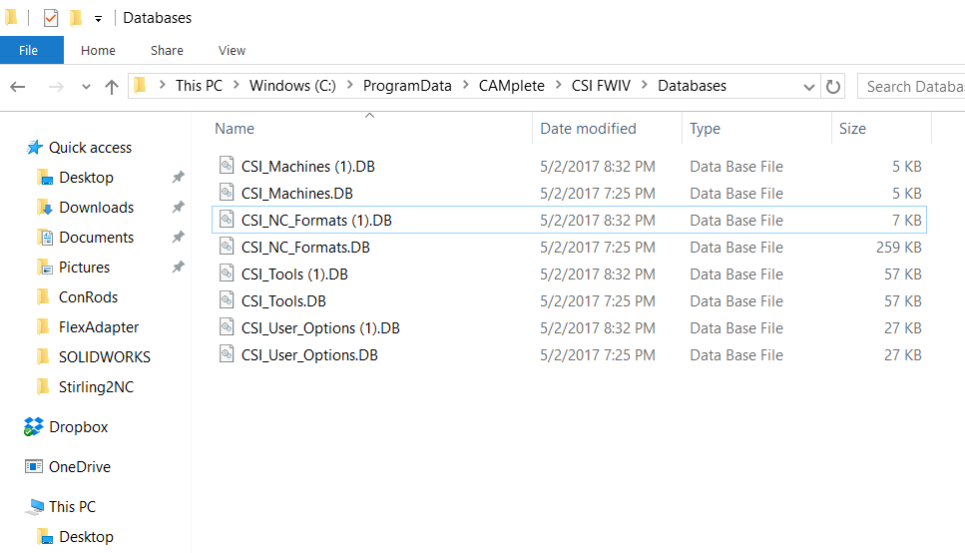Click the CSI_Machines (1).DB file name
Image resolution: width=965 pixels, height=553 pixels.
tap(307, 167)
